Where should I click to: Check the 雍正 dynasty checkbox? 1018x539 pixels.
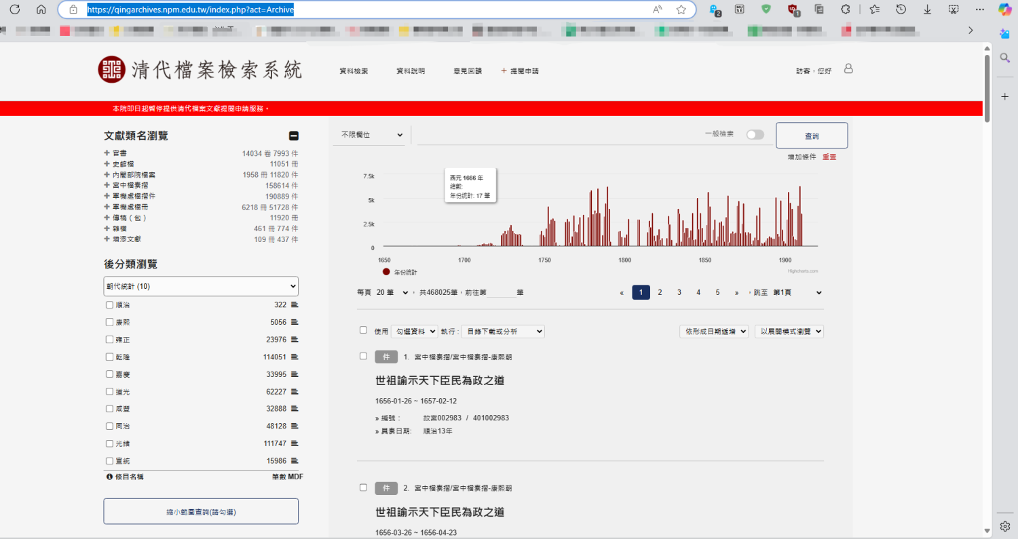tap(110, 339)
